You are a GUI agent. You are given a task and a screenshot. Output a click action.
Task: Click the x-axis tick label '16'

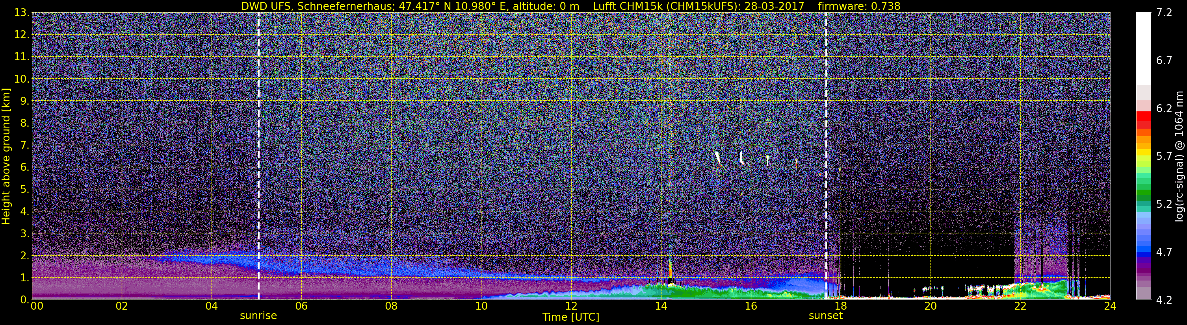(750, 306)
